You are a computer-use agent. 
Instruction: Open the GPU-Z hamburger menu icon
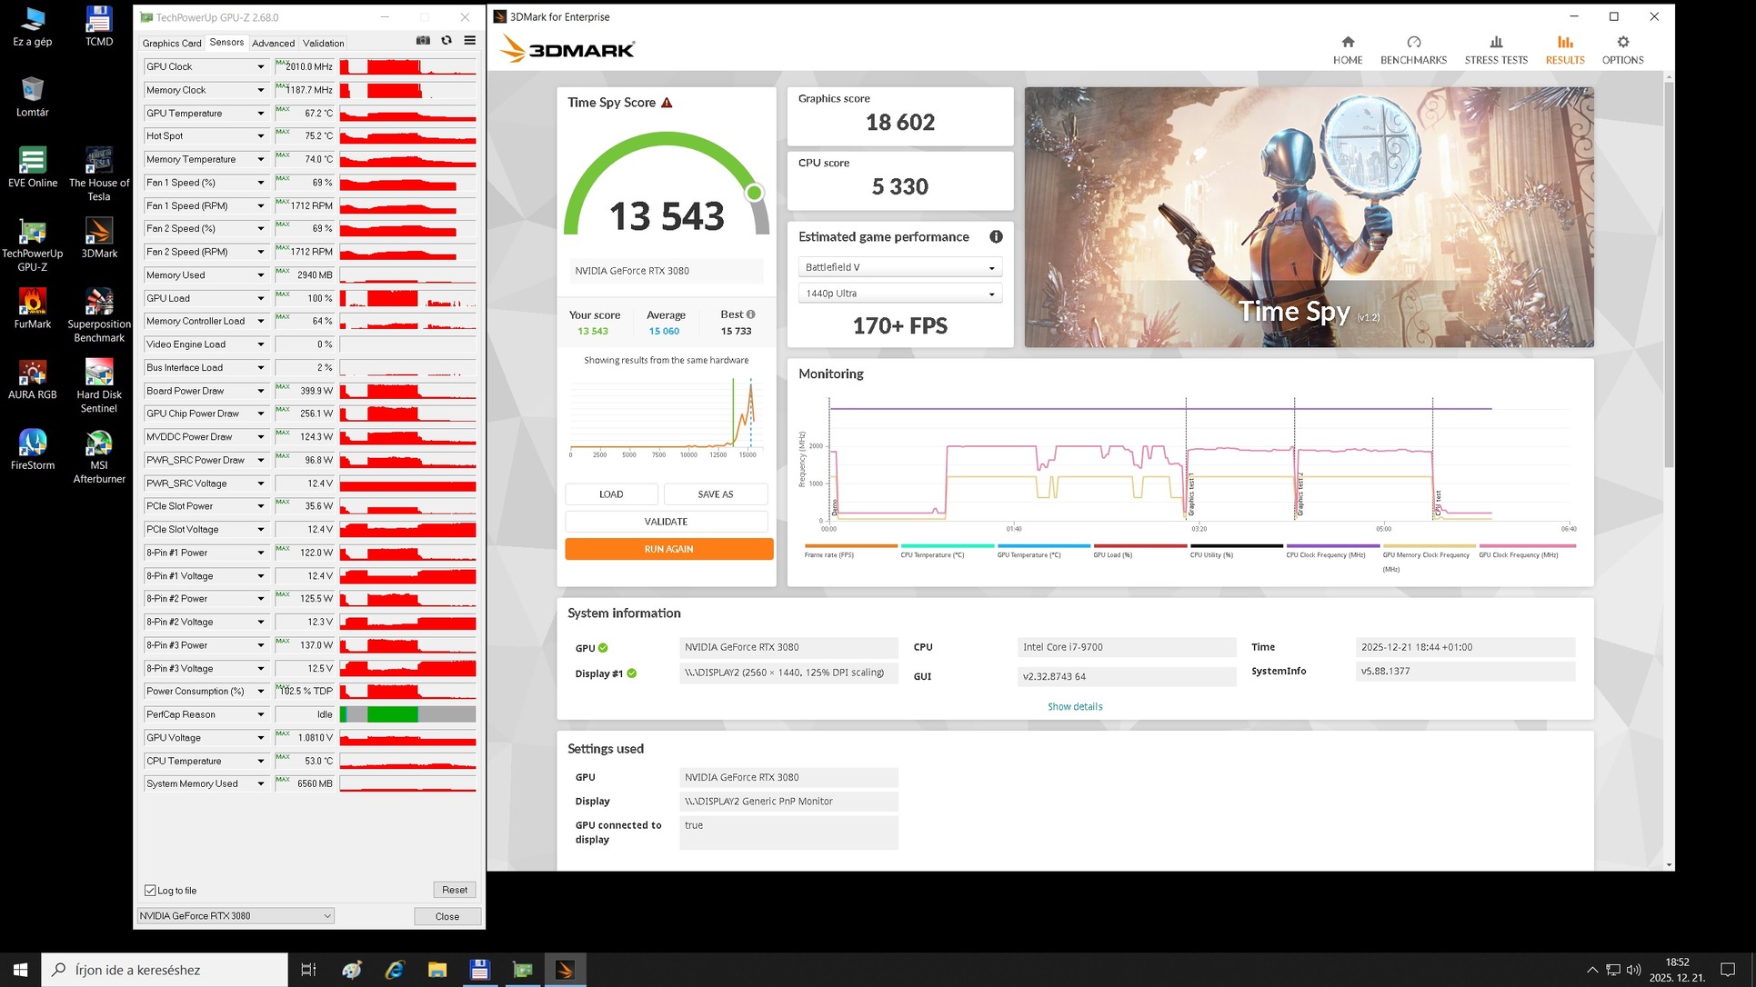(x=469, y=41)
